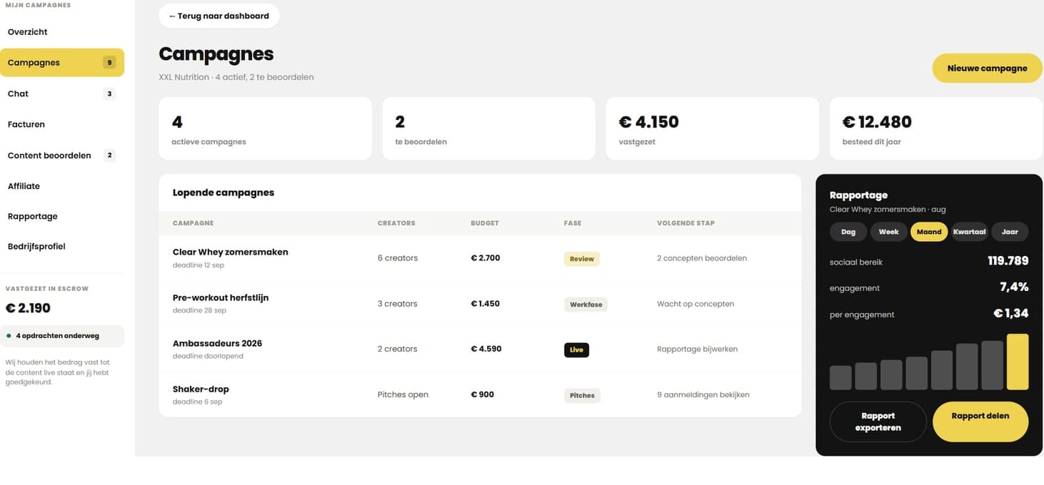Click deadline 28 sep text
The height and width of the screenshot is (485, 1044).
[x=199, y=311]
